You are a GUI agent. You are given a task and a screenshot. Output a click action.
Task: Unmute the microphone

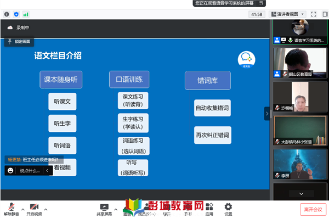[12, 210]
